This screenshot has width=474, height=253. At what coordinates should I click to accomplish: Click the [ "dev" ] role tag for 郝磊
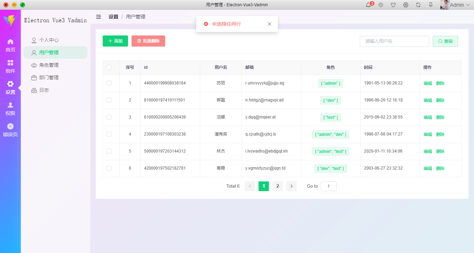click(x=331, y=100)
